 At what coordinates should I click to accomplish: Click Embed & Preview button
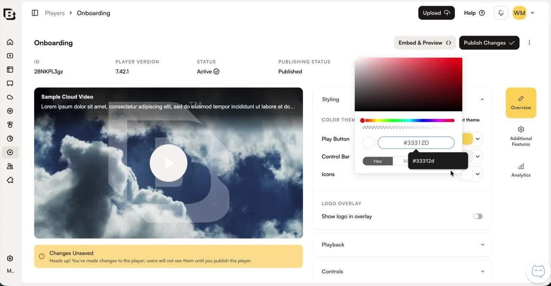tap(424, 43)
